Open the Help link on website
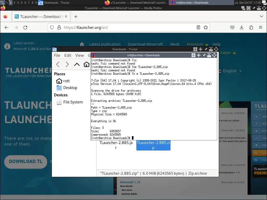Screen dimensions: 267x200 click(x=216, y=44)
